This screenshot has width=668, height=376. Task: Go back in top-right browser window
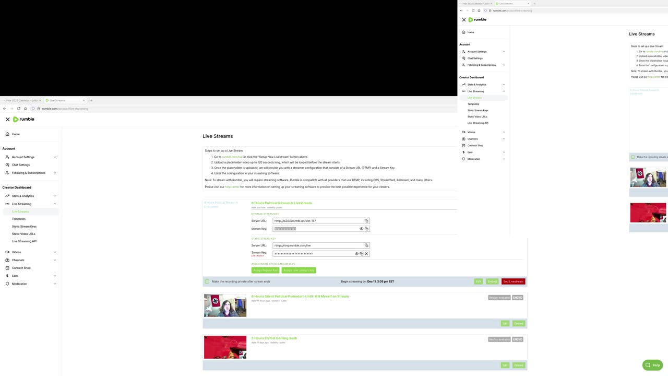click(x=461, y=10)
